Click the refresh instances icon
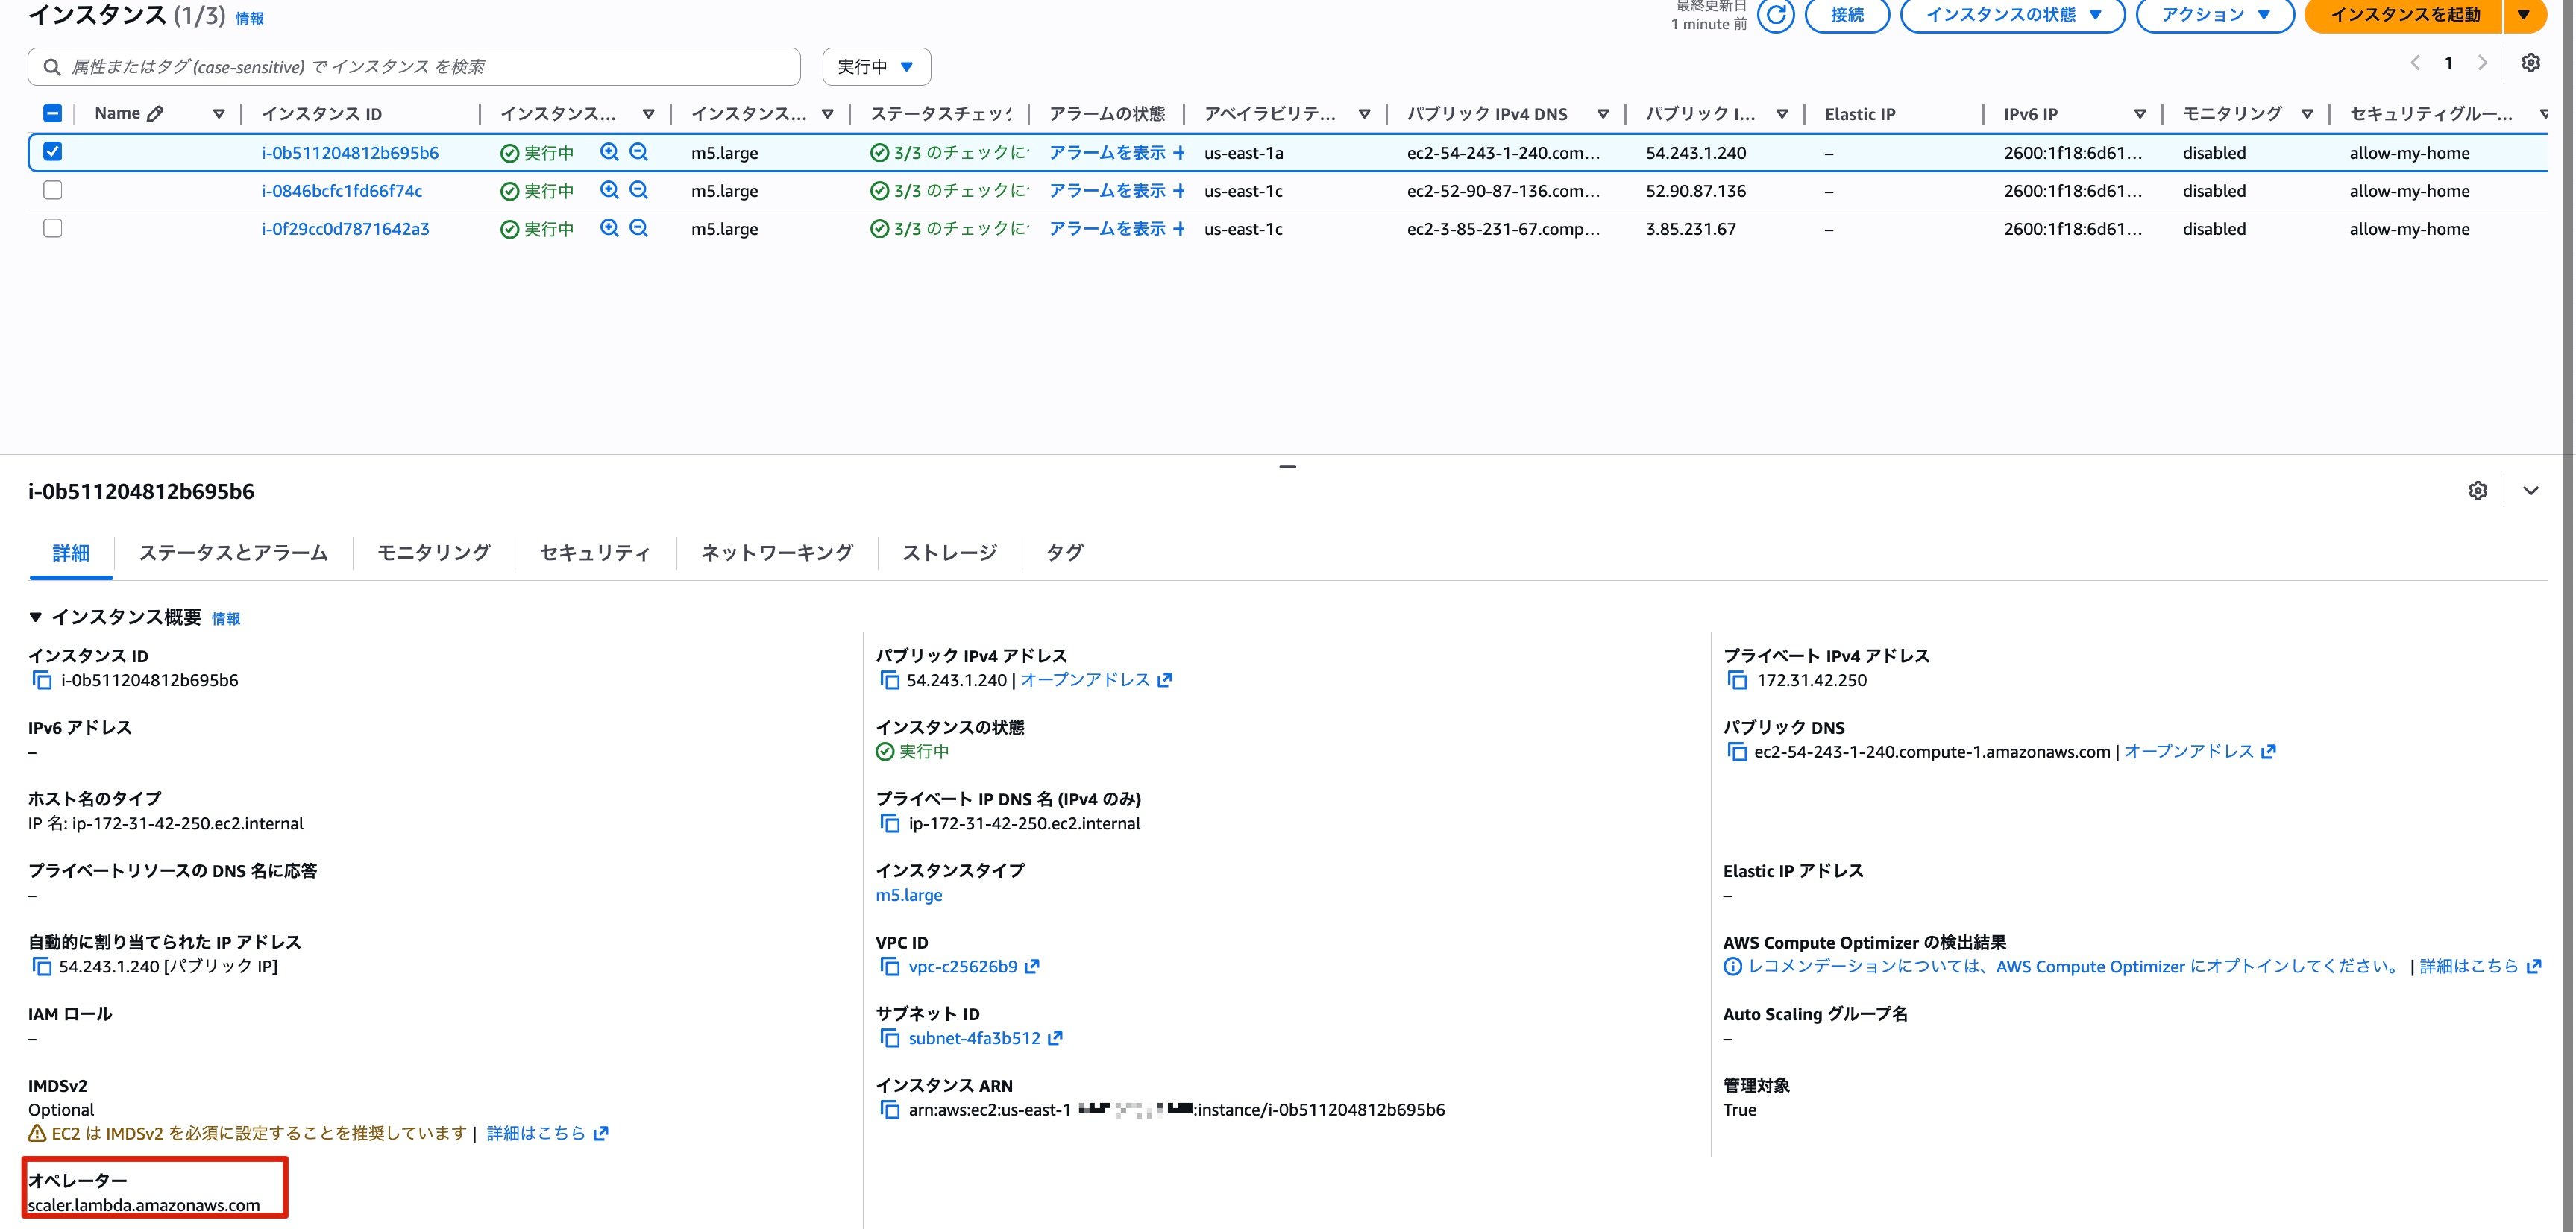The width and height of the screenshot is (2576, 1232). coord(1775,15)
